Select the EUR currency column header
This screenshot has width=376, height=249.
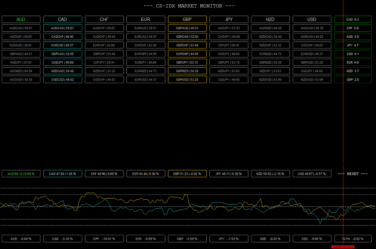146,19
